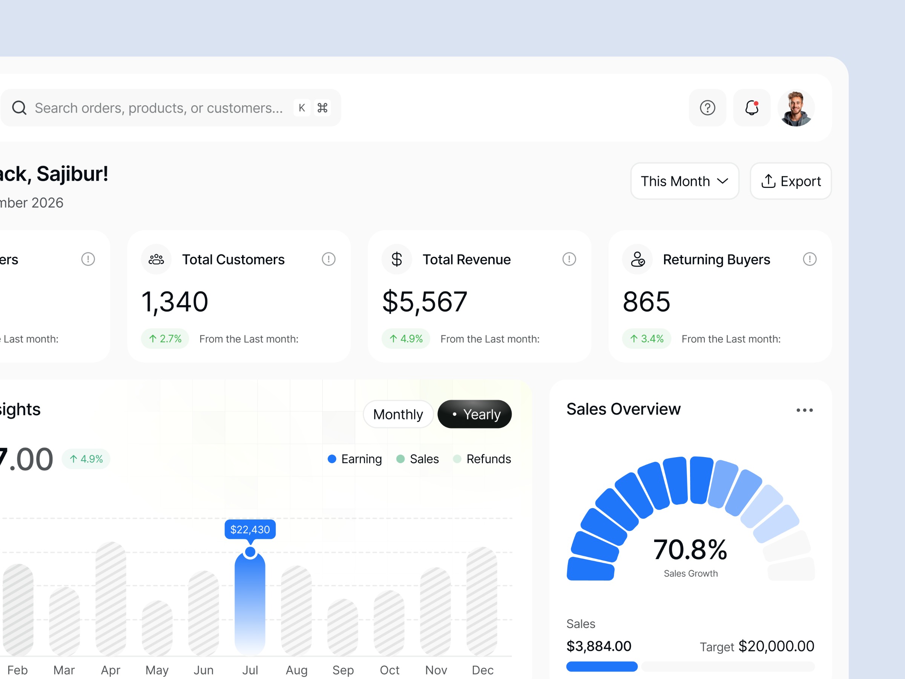Click the Export button

[790, 181]
